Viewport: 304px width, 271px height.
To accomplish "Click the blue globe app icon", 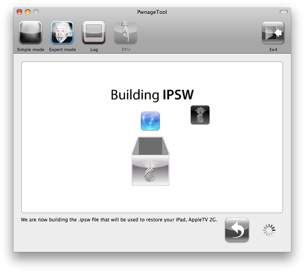I will [x=150, y=121].
